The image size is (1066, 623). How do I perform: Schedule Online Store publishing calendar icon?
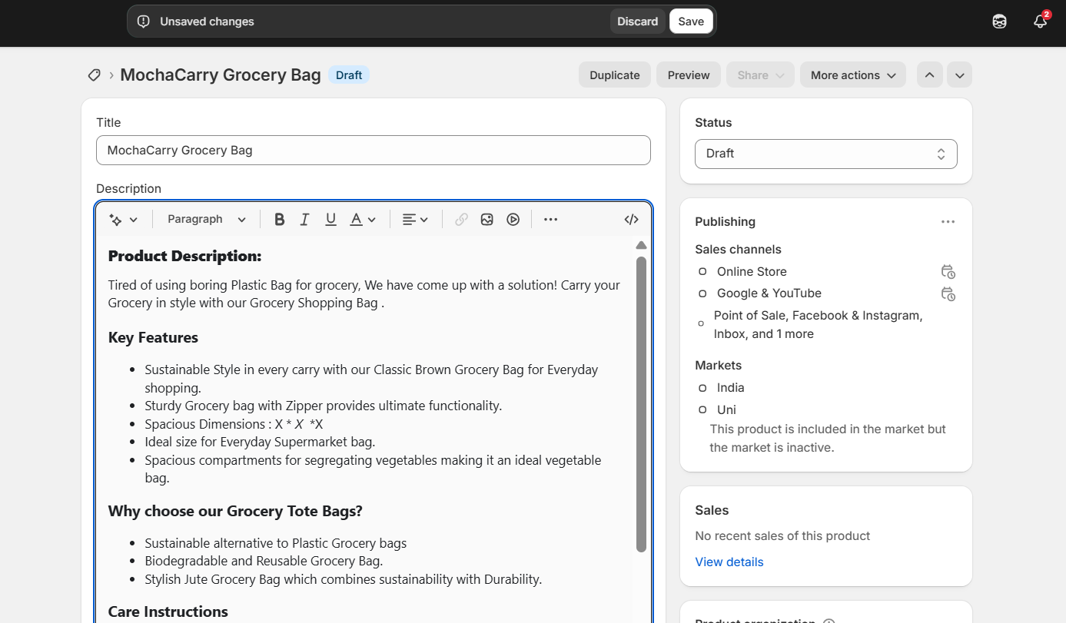(x=948, y=271)
